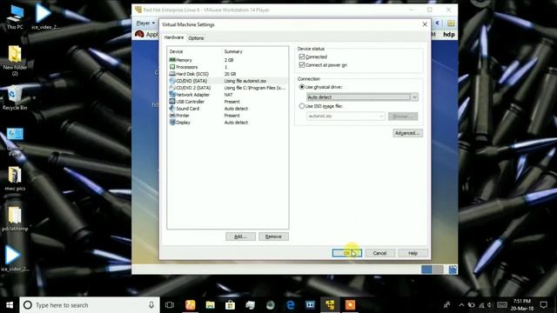Select the CD/DVD (SATA) device
The width and height of the screenshot is (557, 313).
click(227, 81)
